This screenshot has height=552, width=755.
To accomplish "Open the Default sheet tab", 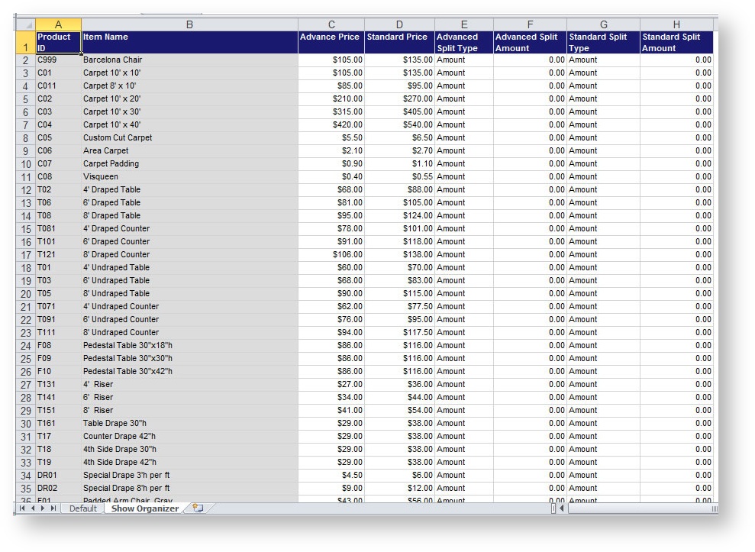I will point(82,508).
